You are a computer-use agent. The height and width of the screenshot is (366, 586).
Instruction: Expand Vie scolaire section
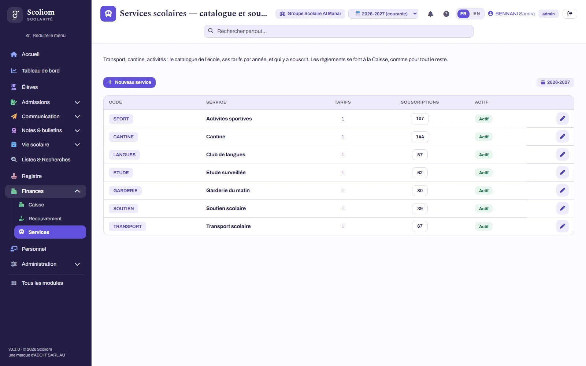click(x=46, y=145)
